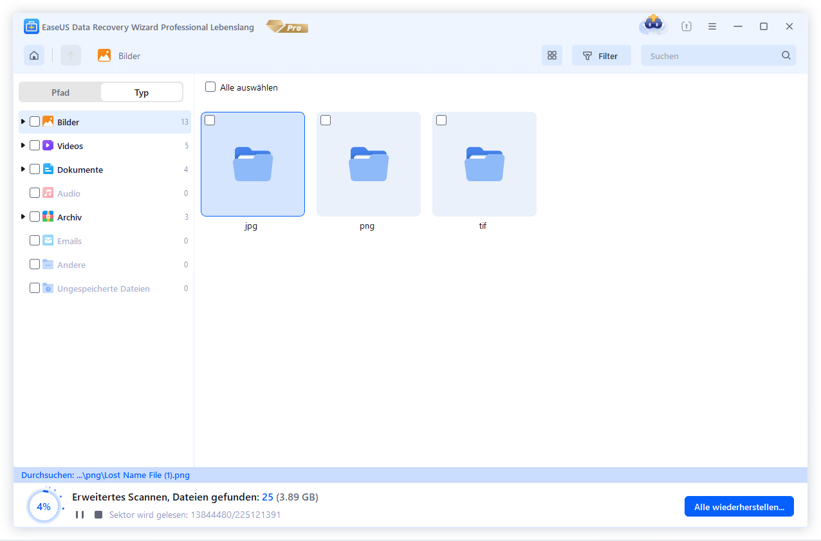Image resolution: width=821 pixels, height=541 pixels.
Task: Click the upload/update icon in title bar
Action: click(687, 26)
